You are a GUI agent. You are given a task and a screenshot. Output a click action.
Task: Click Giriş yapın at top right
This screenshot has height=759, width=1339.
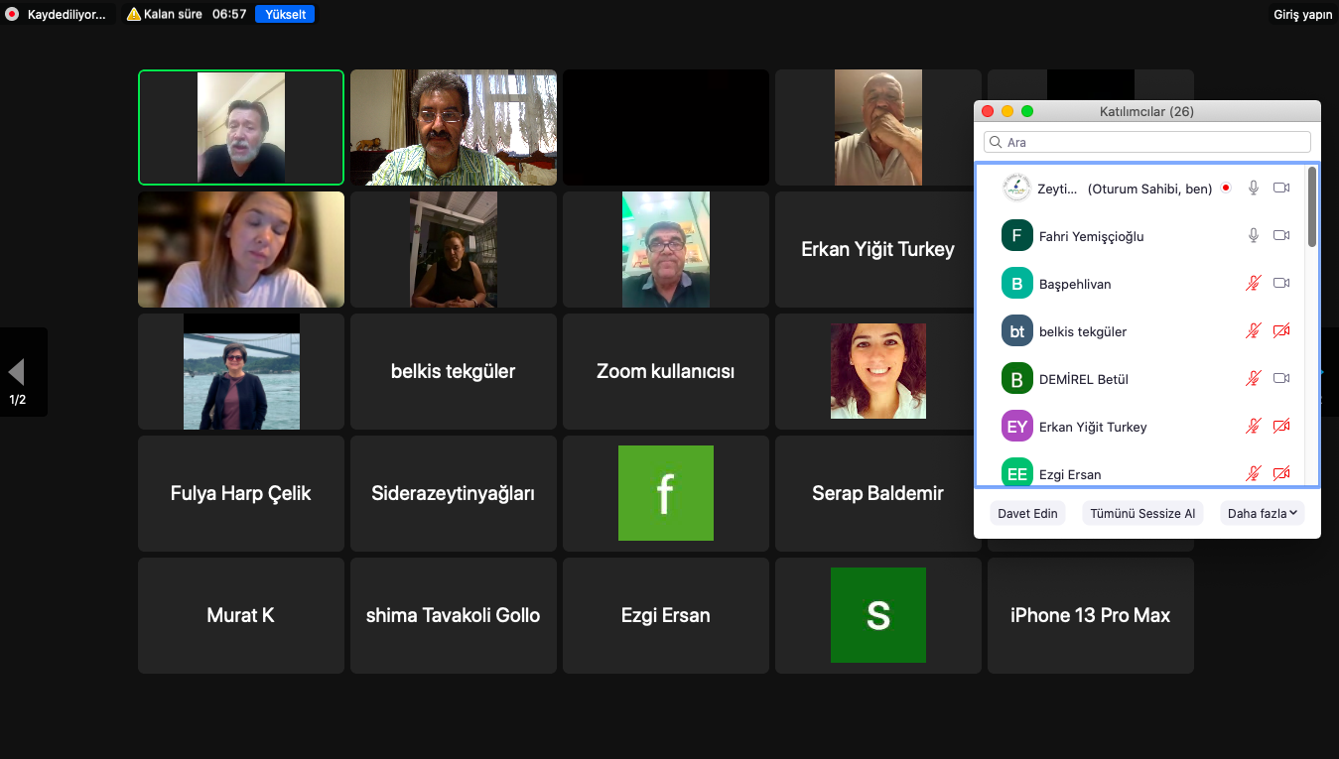coord(1302,14)
